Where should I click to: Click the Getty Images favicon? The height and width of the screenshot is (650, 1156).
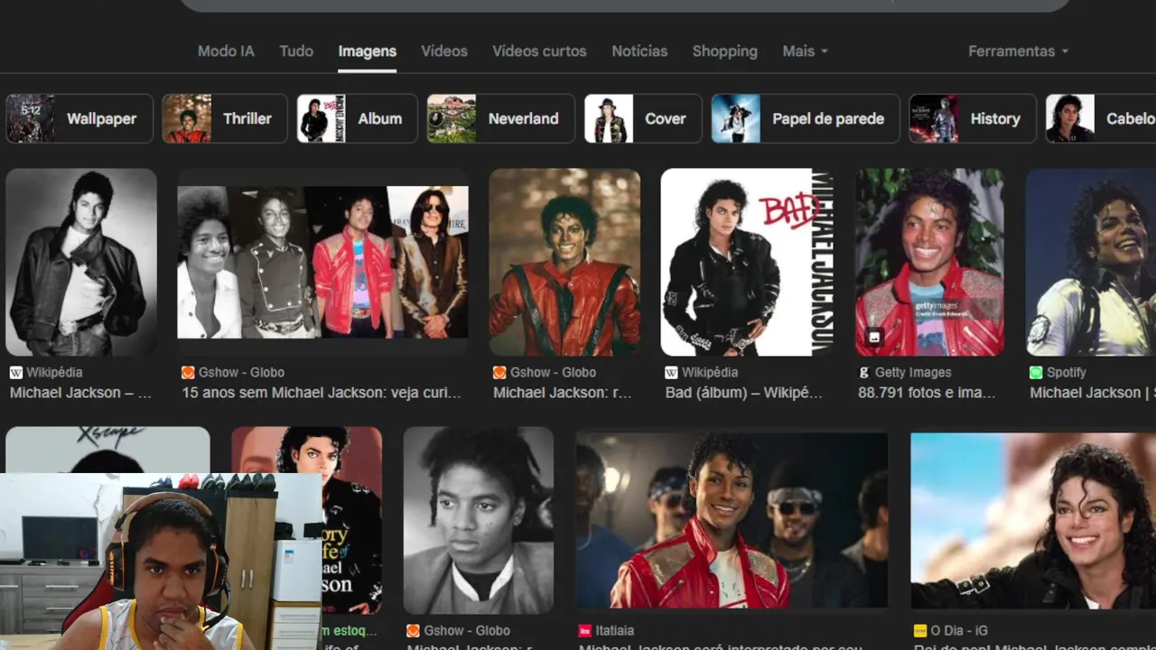click(864, 372)
